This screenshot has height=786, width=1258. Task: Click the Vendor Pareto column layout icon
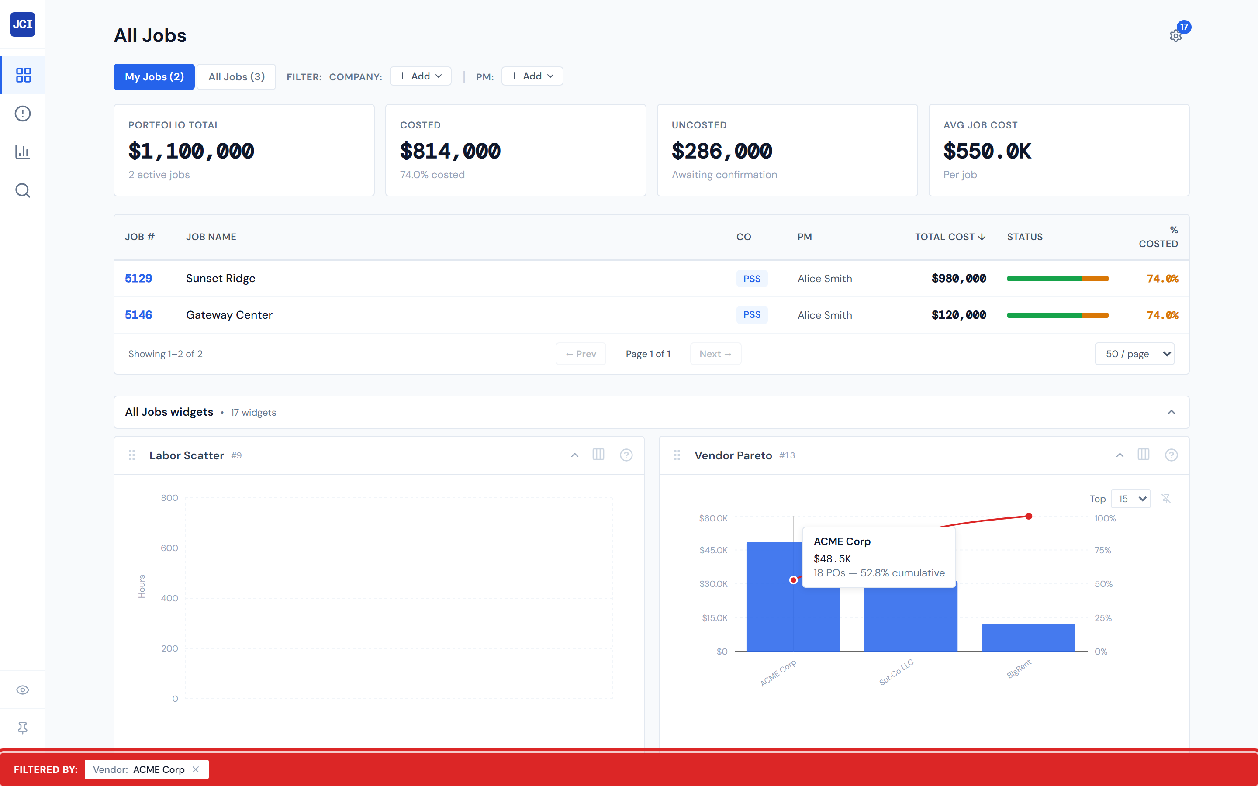1143,455
